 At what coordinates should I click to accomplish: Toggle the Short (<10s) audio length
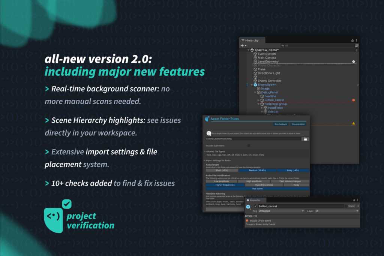click(x=222, y=170)
